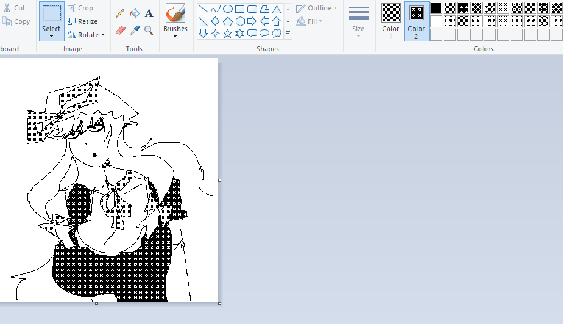This screenshot has width=563, height=324.
Task: Choose the Curve shape
Action: [216, 9]
